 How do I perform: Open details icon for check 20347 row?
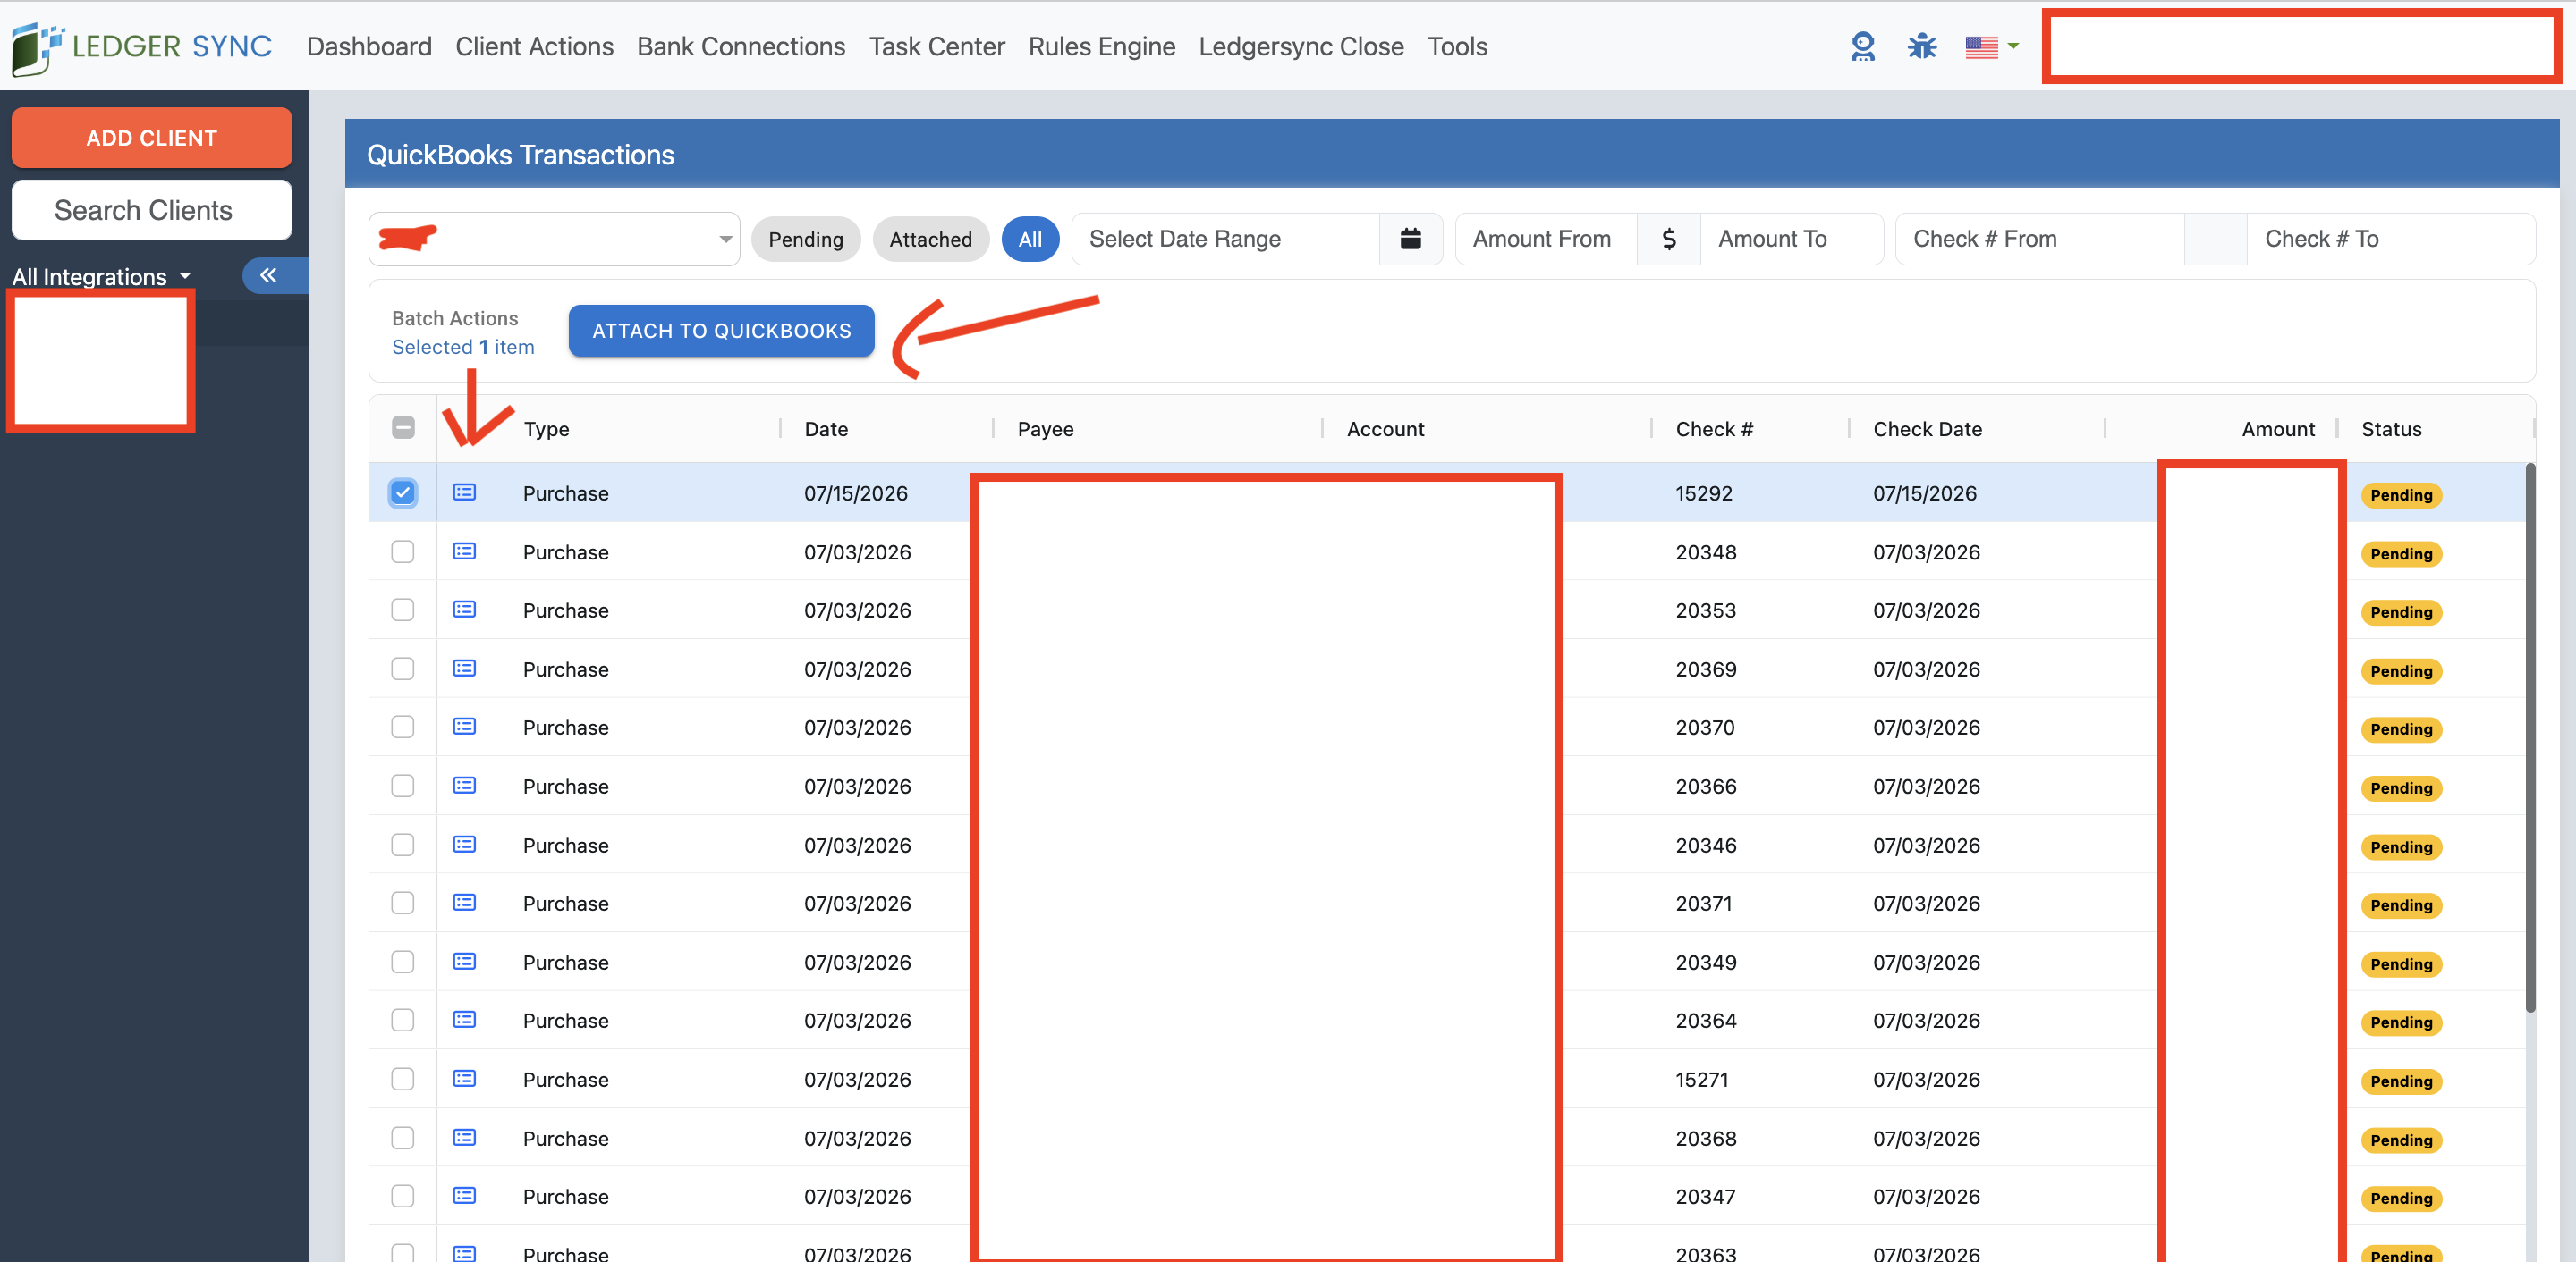tap(464, 1195)
